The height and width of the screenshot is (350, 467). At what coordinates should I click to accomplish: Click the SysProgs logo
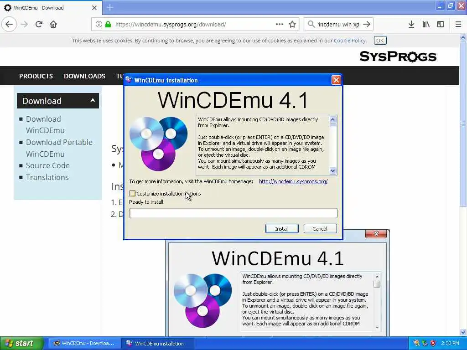point(398,57)
